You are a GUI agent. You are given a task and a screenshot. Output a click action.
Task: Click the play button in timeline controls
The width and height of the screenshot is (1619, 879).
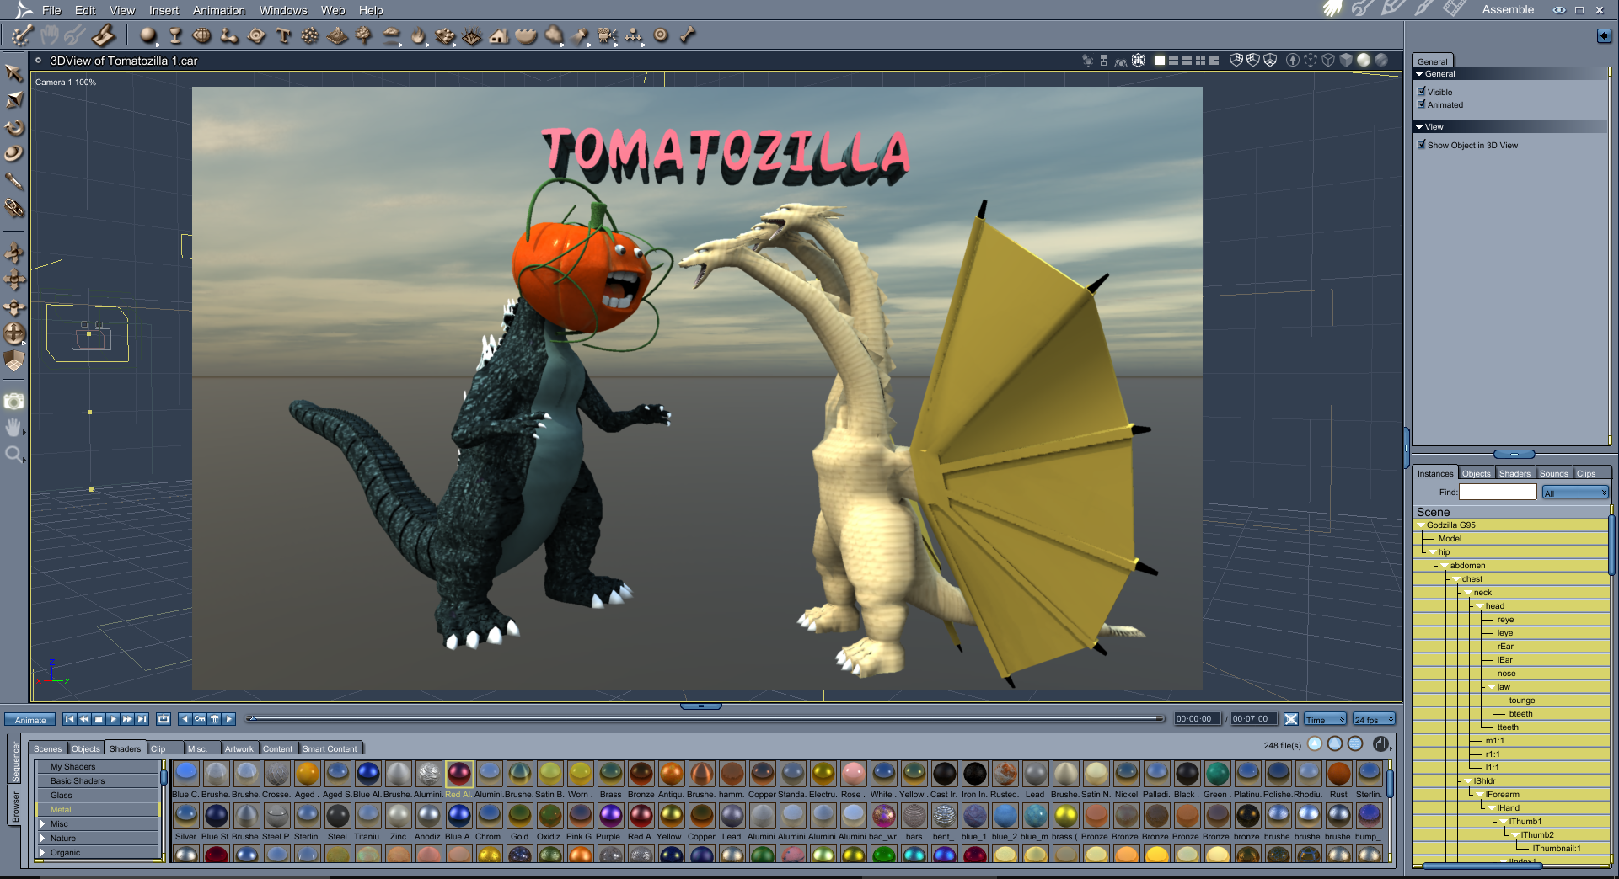[x=114, y=719]
